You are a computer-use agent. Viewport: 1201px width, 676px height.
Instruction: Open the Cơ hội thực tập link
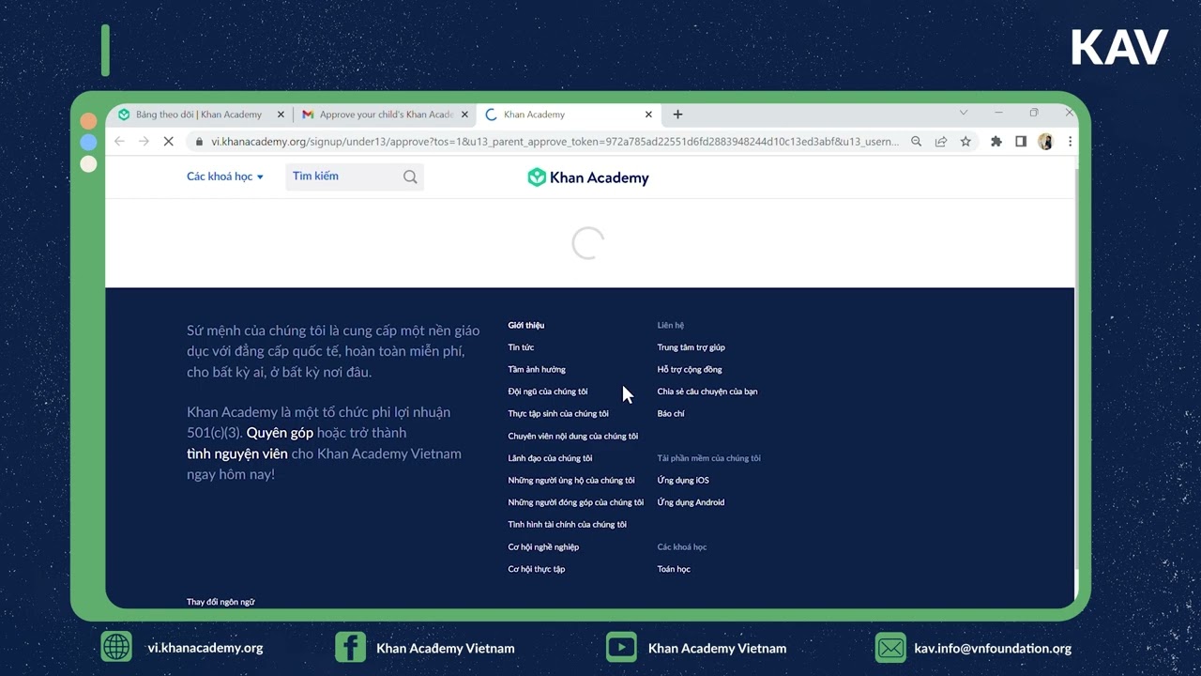click(x=537, y=569)
